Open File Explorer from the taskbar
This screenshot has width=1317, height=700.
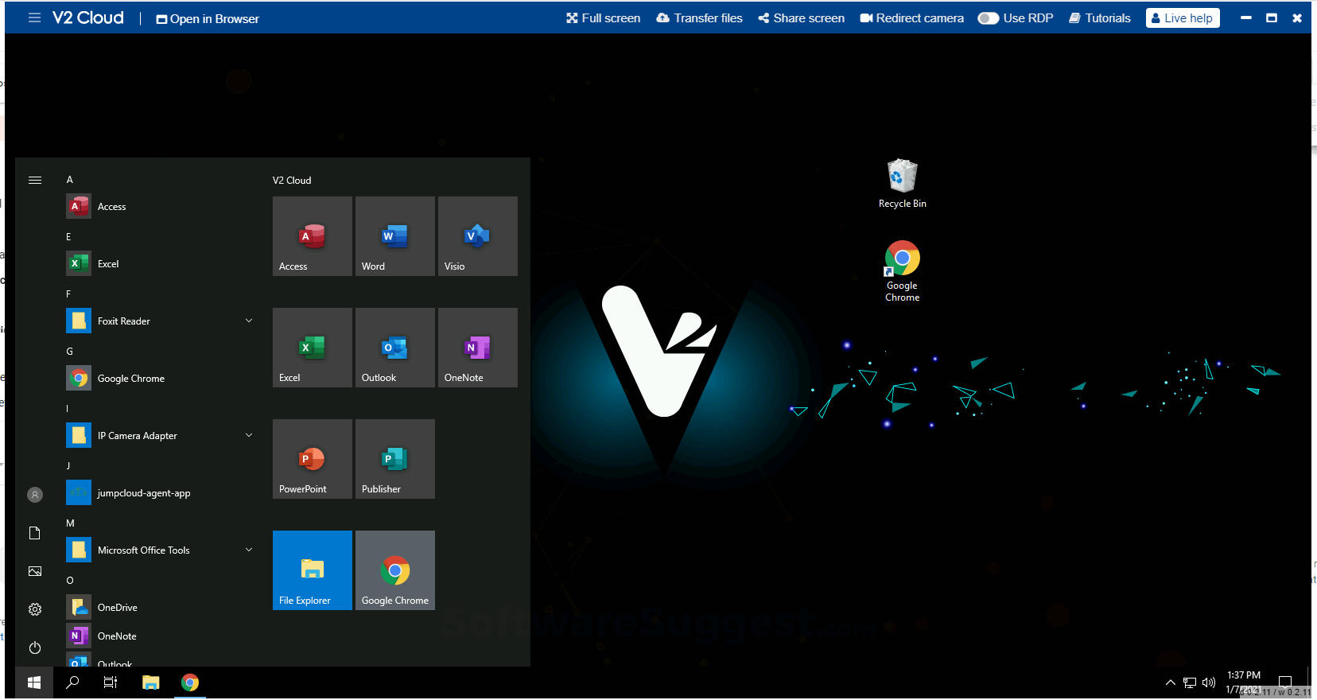(150, 682)
